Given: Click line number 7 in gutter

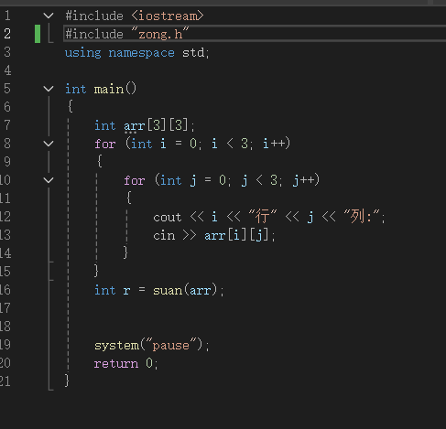Looking at the screenshot, I should pyautogui.click(x=7, y=125).
